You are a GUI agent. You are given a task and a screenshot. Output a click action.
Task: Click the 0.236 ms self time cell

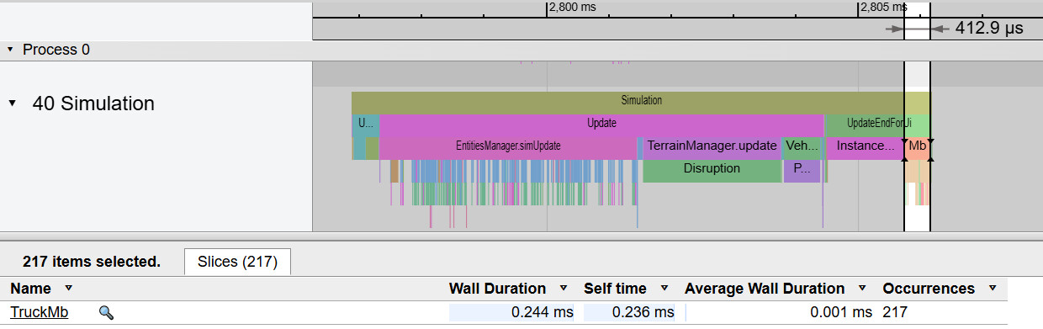point(629,312)
